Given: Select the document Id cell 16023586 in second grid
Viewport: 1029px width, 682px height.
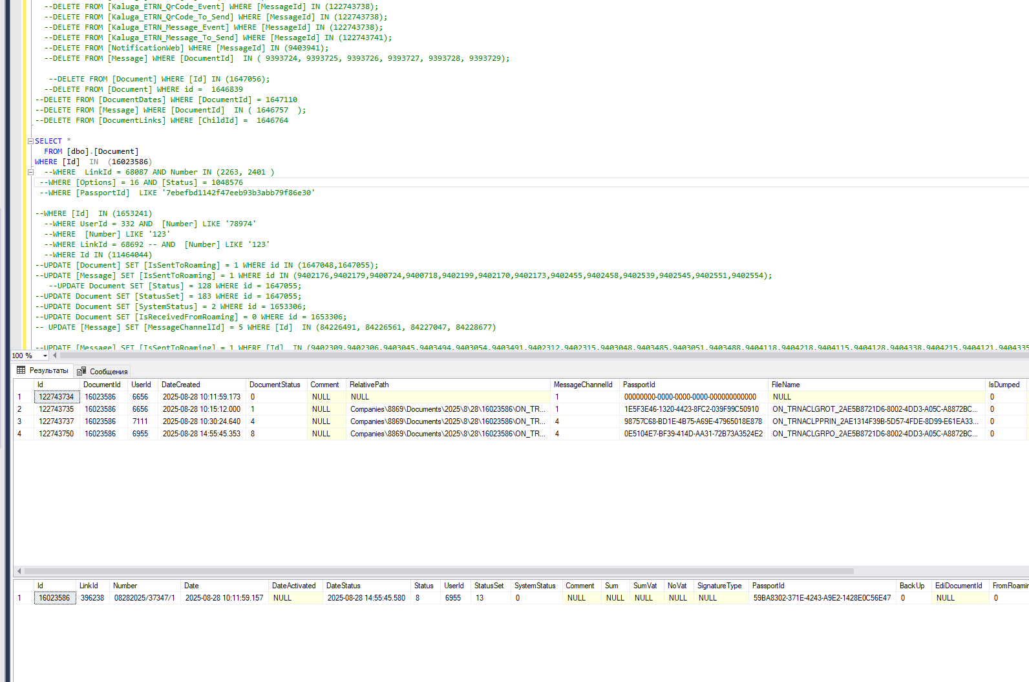Looking at the screenshot, I should pyautogui.click(x=54, y=598).
